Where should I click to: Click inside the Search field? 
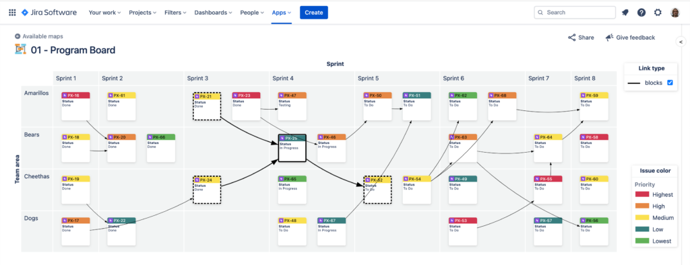point(575,13)
